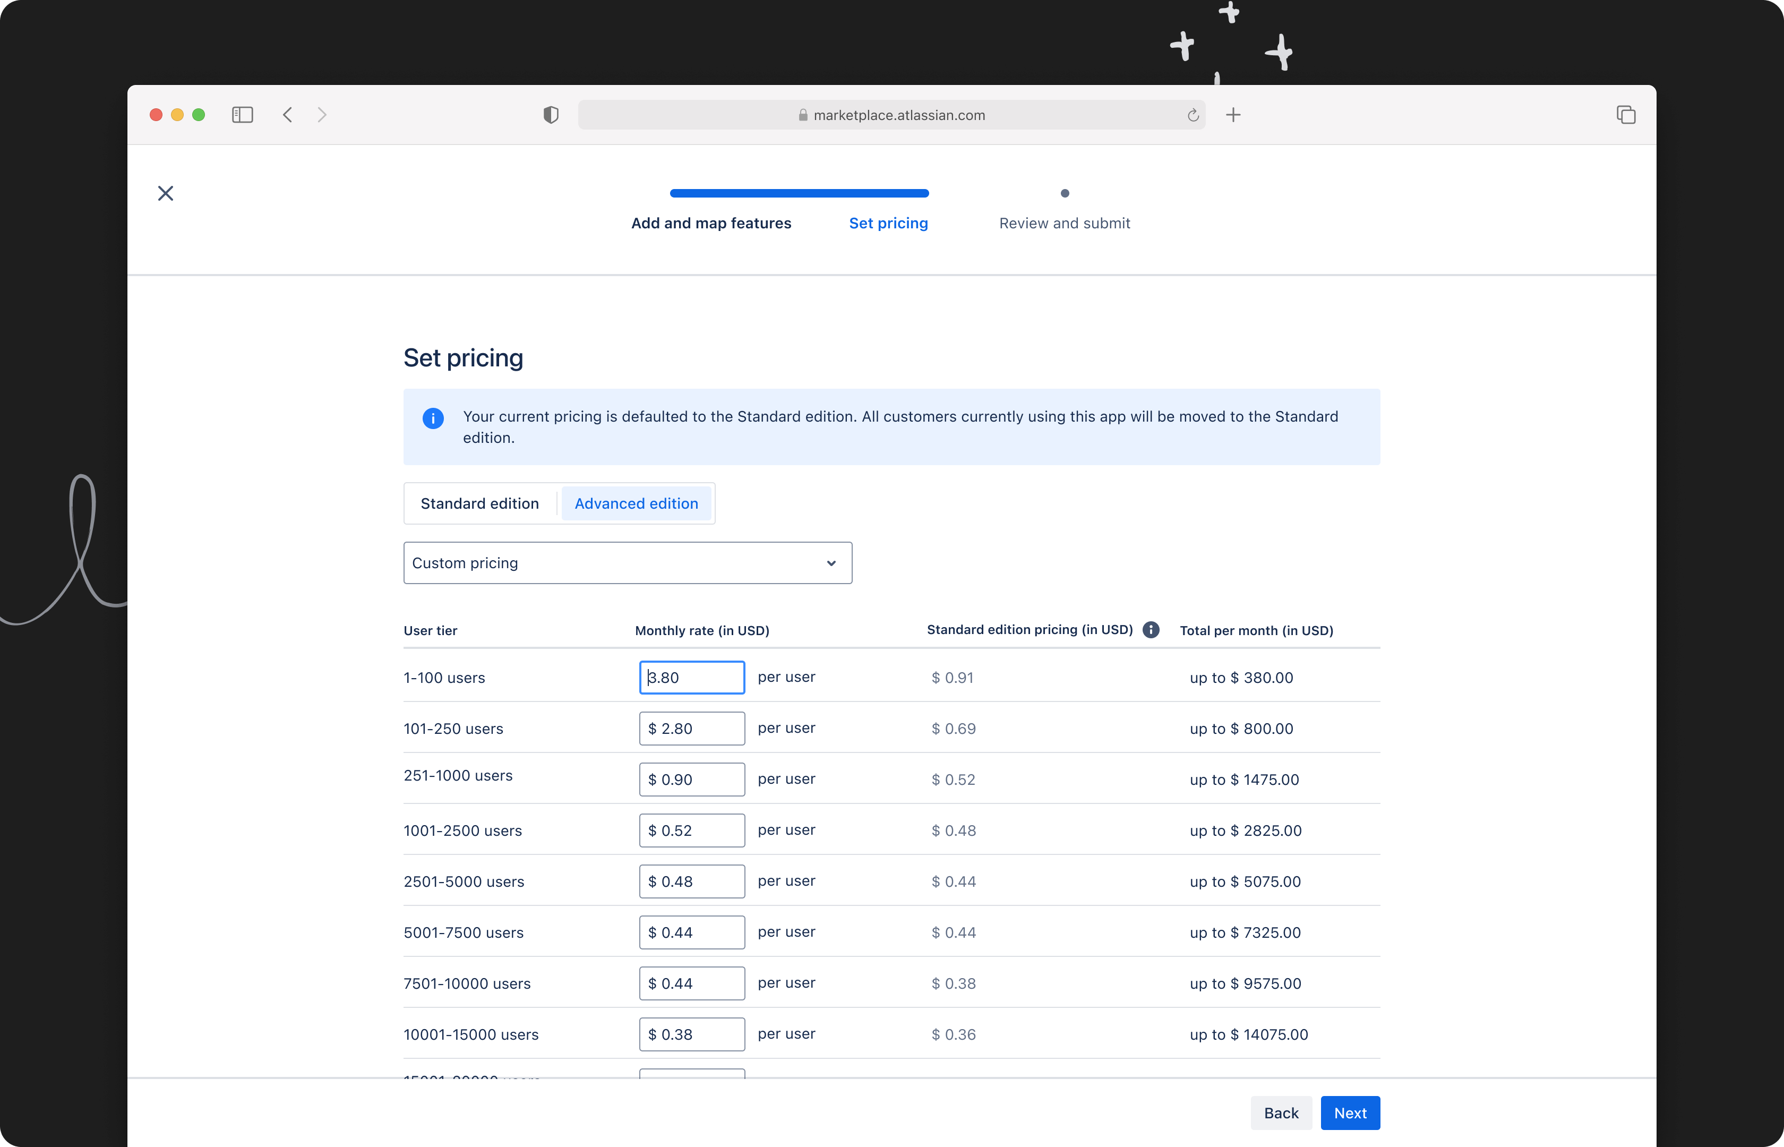Edit the monthly rate for 1-100 users

692,678
